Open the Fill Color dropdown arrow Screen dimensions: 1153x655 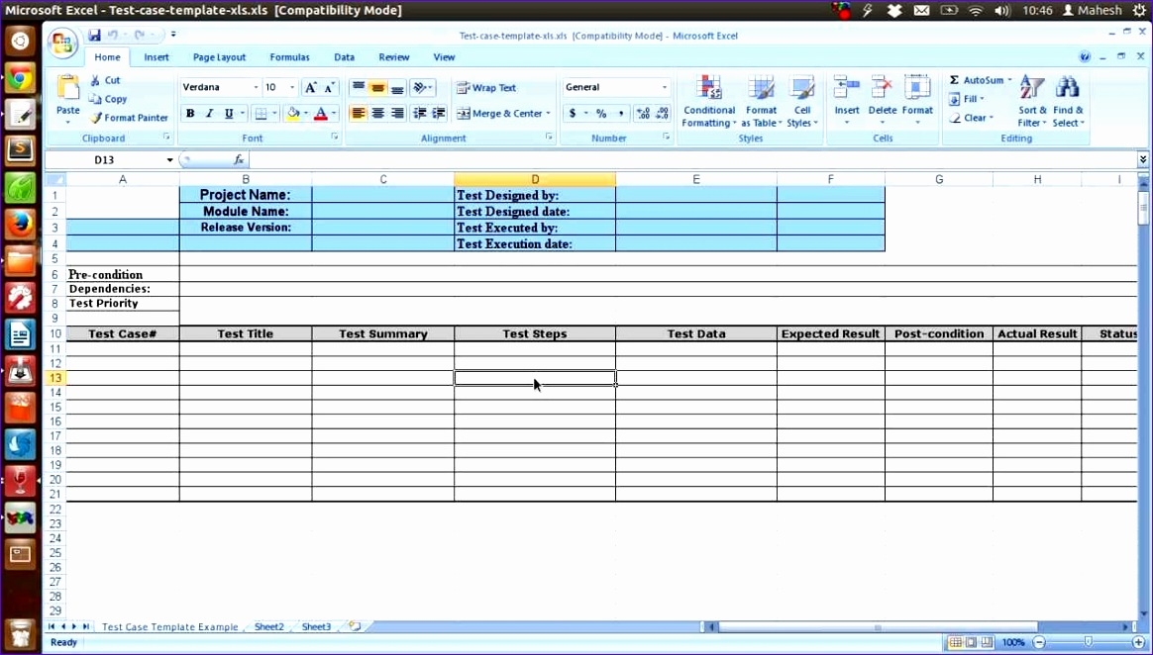pyautogui.click(x=306, y=114)
